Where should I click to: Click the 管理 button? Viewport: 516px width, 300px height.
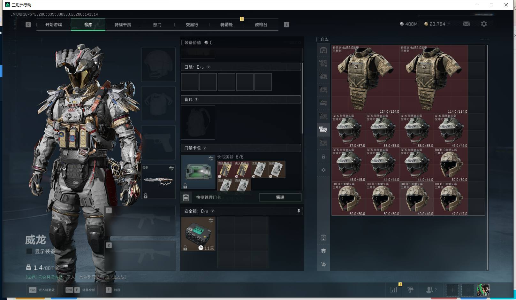[280, 197]
